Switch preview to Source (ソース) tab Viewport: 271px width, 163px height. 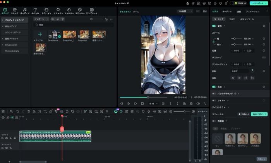point(136,12)
